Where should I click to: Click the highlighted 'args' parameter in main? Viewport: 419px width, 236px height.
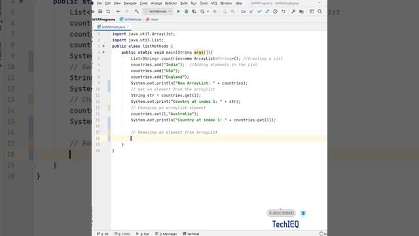pos(198,52)
